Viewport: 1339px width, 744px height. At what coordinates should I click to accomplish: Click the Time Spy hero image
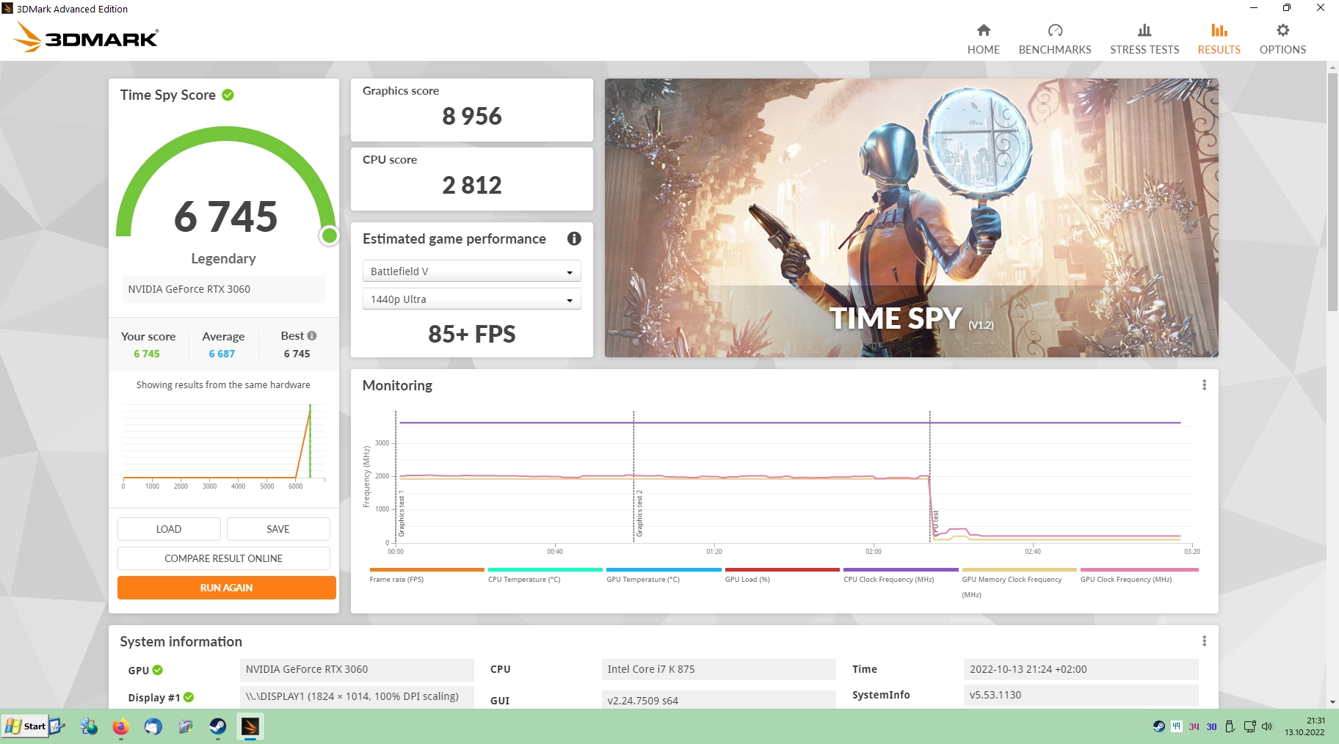[911, 218]
